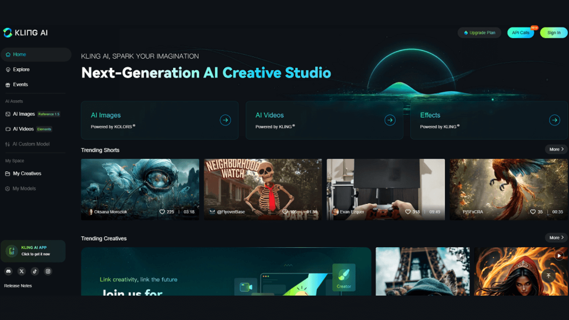The height and width of the screenshot is (320, 569).
Task: Open the AI Videos feature card
Action: pyautogui.click(x=325, y=120)
